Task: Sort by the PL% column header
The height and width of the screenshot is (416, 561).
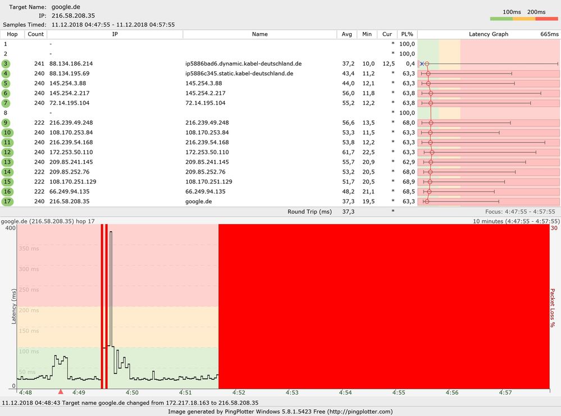Action: 407,34
